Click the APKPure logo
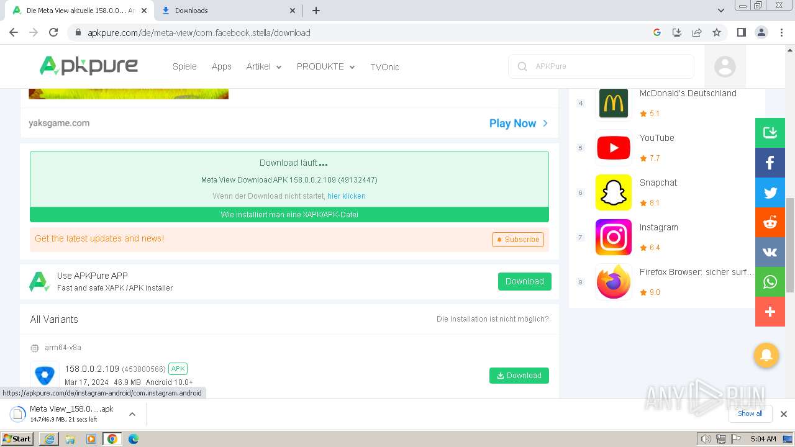This screenshot has height=447, width=795. tap(89, 65)
